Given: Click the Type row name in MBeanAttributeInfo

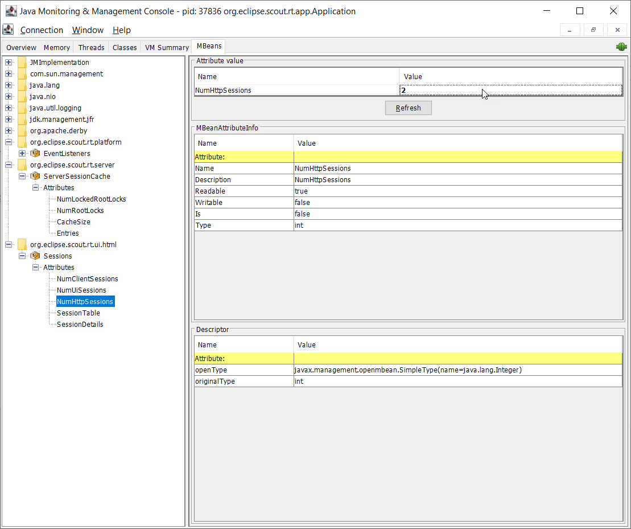Looking at the screenshot, I should 244,225.
